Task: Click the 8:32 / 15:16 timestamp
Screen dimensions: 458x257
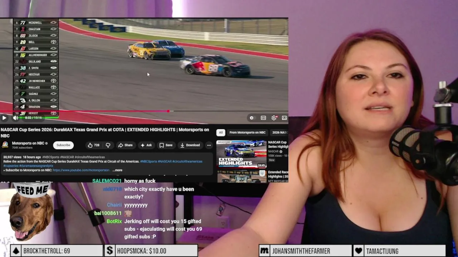Action: click(33, 118)
